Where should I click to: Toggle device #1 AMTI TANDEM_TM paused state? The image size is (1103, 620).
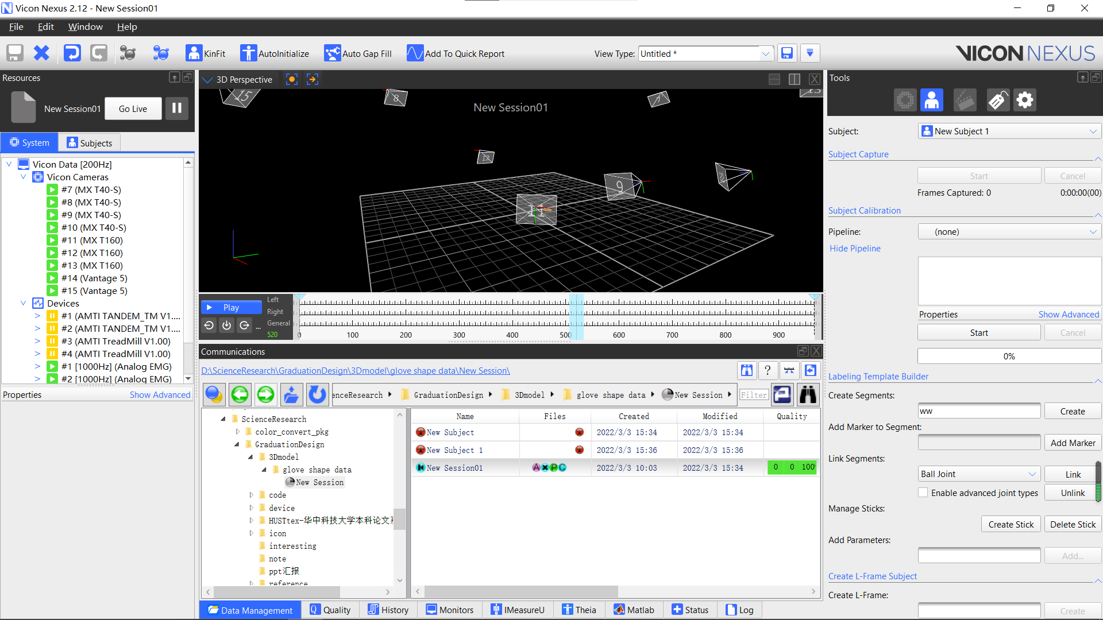[x=52, y=316]
